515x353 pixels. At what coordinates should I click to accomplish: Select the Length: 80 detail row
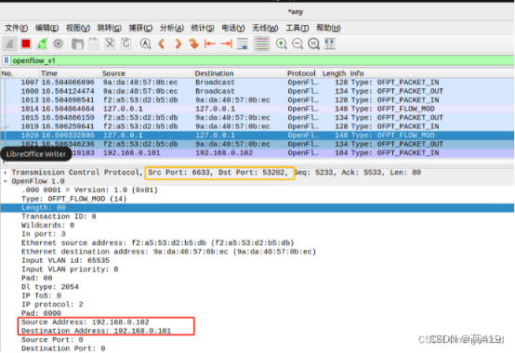257,208
